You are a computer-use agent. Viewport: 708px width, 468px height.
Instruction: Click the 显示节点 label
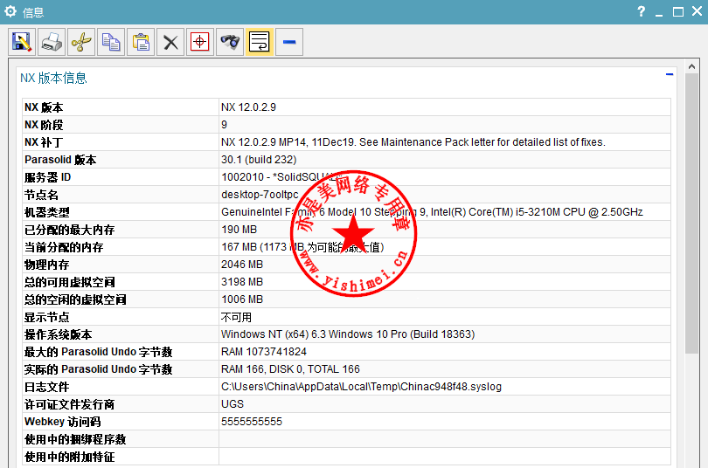point(47,318)
